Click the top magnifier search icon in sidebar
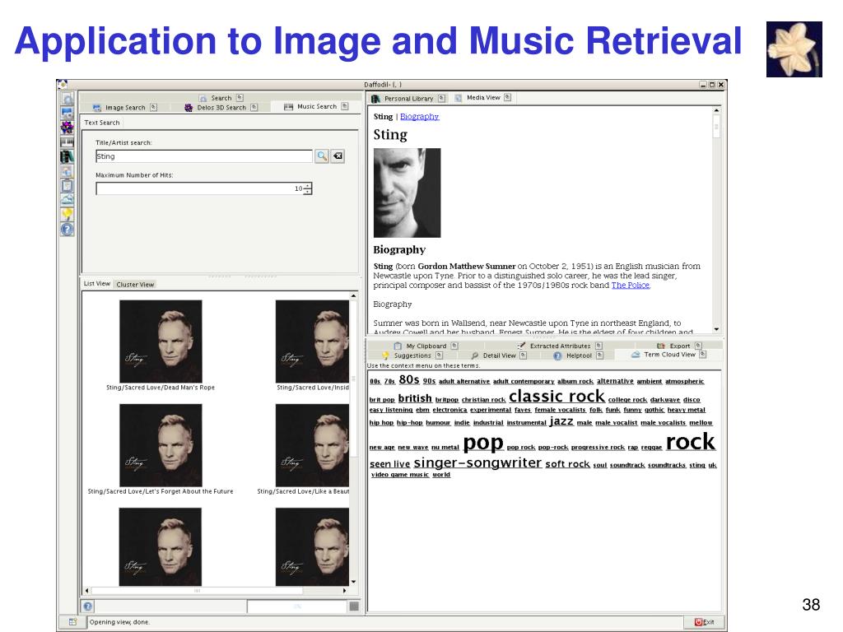 (x=68, y=99)
